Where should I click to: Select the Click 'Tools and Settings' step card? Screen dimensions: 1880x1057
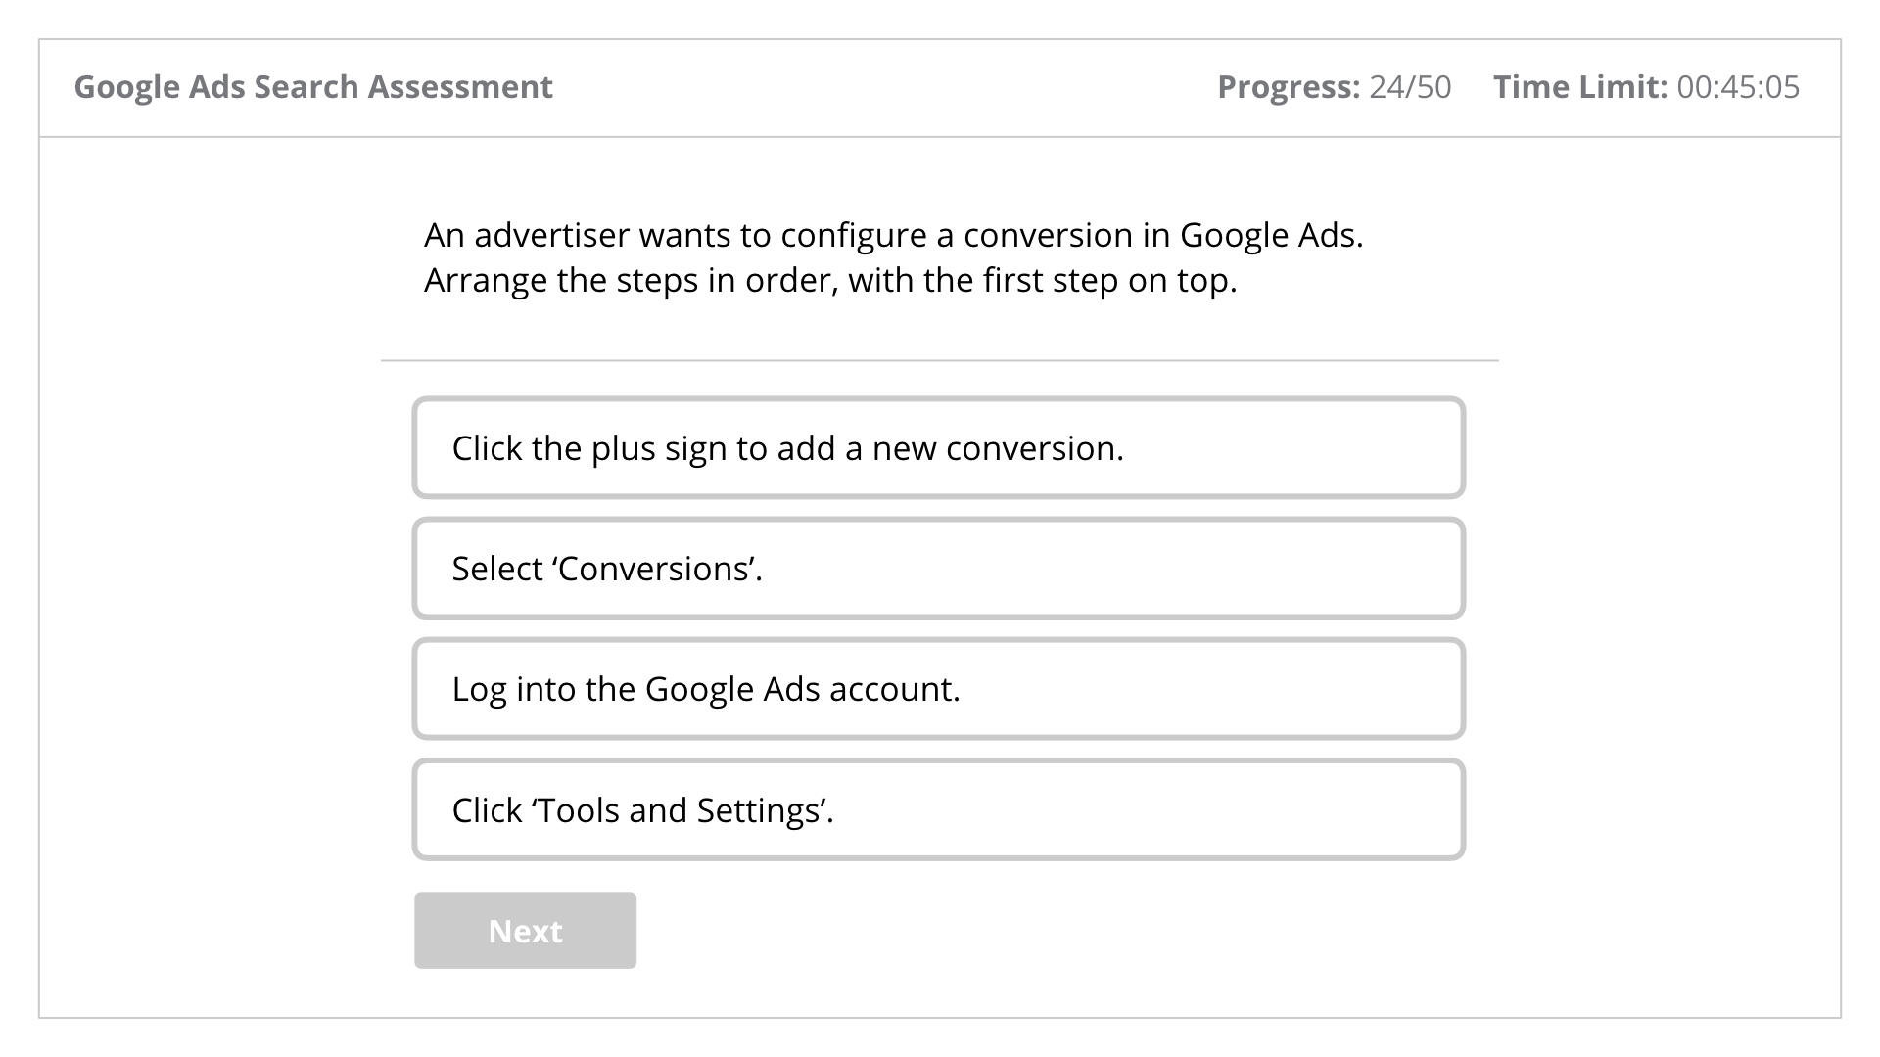pos(939,810)
